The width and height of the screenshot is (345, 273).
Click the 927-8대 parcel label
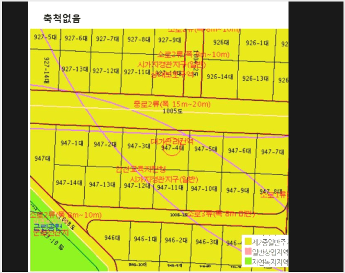pos(139,39)
